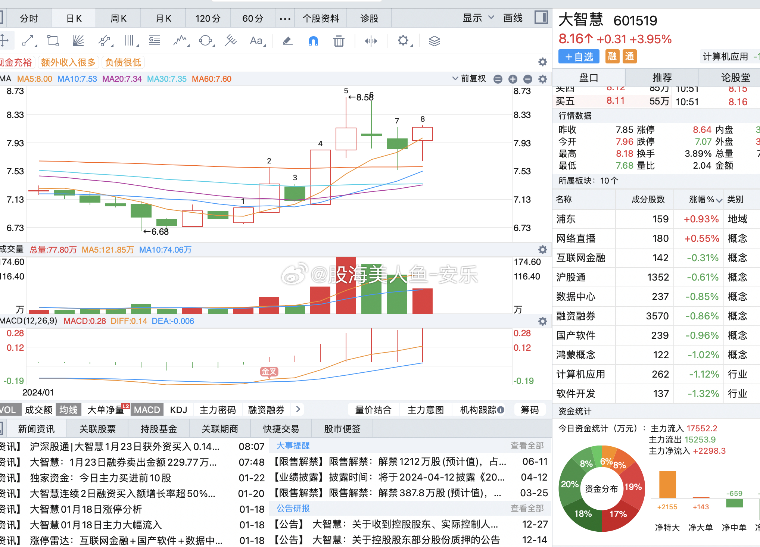Click the horizontal compress/expand chart icon
This screenshot has width=760, height=547.
371,41
